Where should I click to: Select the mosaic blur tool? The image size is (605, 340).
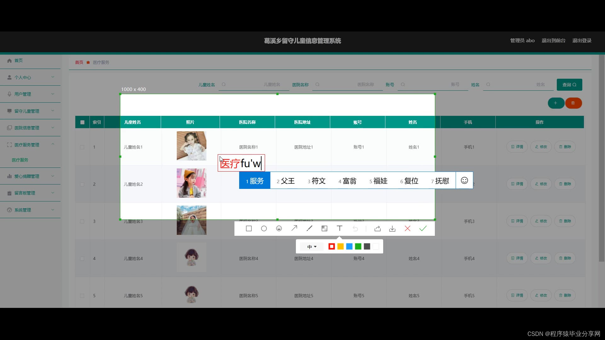324,229
